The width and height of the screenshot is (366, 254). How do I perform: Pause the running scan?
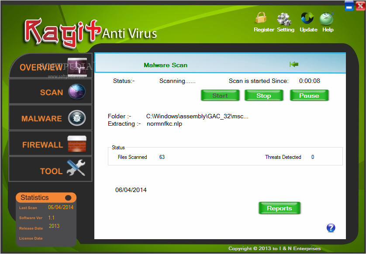pos(309,96)
